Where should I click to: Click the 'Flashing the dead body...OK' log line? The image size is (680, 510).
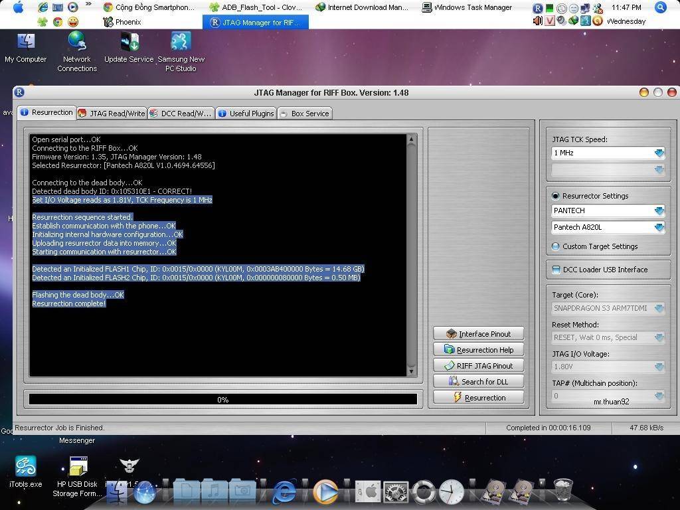pos(78,295)
